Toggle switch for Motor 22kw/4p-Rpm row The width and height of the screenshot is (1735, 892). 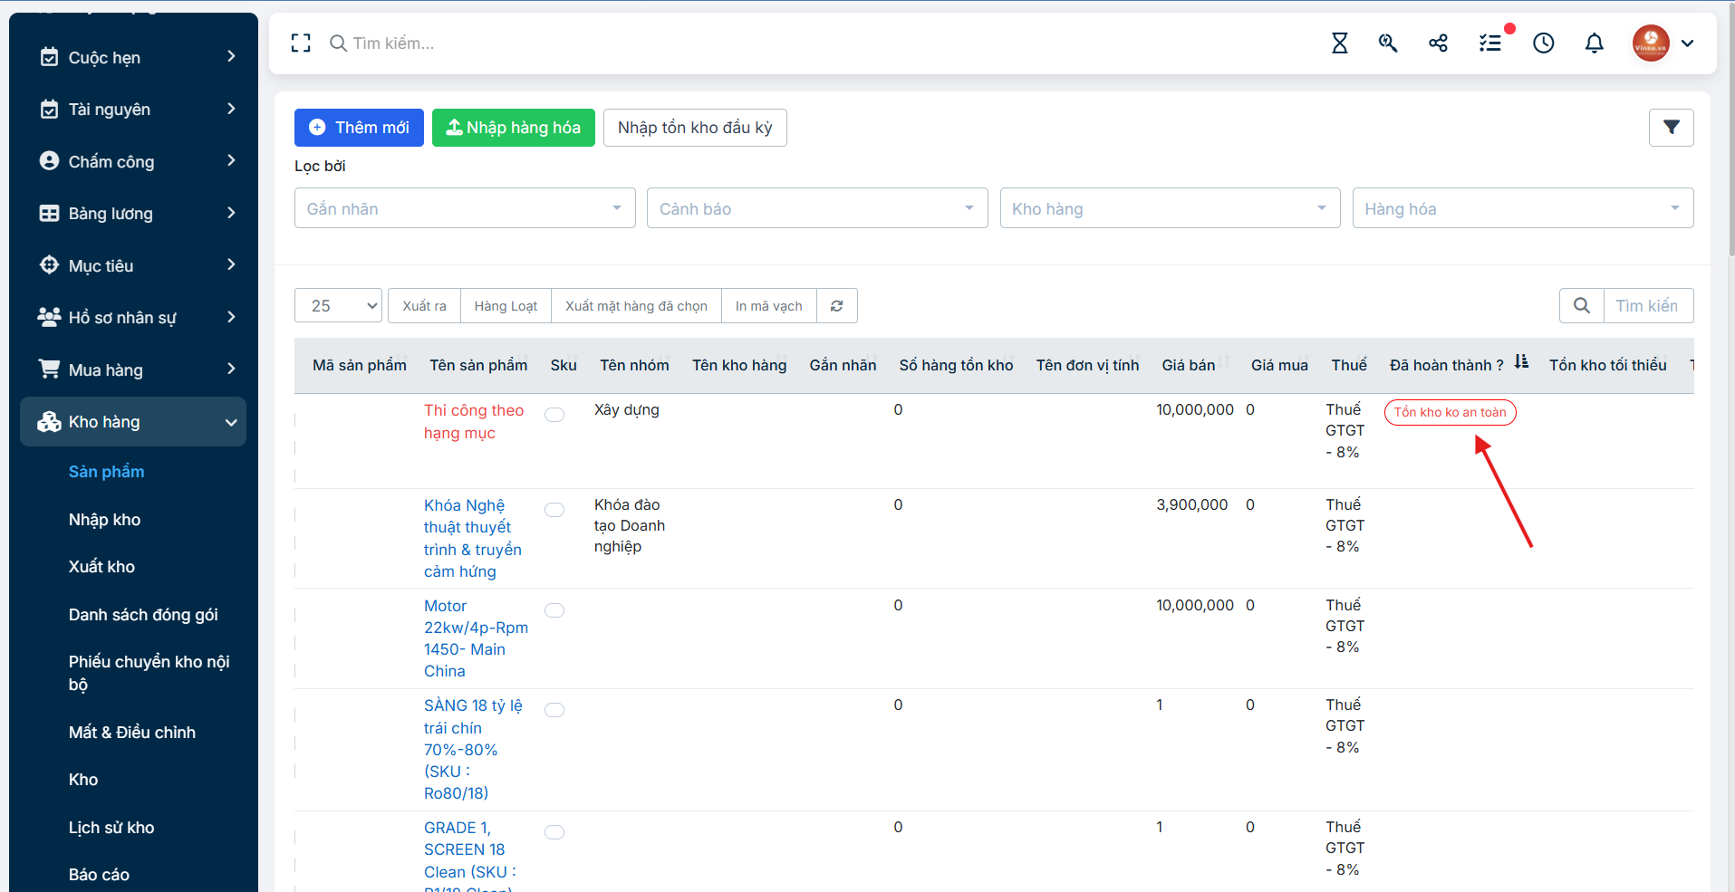coord(554,610)
